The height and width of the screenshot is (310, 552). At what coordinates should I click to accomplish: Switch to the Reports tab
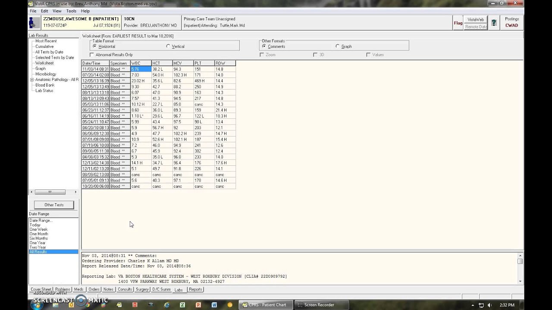pyautogui.click(x=195, y=289)
